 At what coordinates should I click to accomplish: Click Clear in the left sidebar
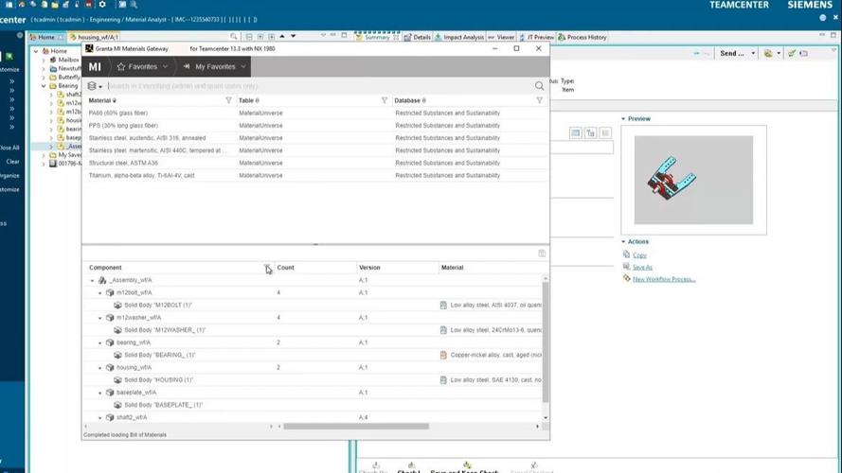click(12, 162)
